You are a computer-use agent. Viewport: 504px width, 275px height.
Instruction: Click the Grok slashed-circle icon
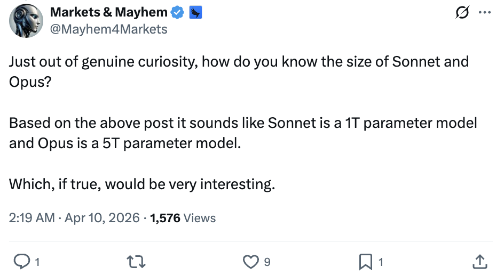pyautogui.click(x=460, y=14)
